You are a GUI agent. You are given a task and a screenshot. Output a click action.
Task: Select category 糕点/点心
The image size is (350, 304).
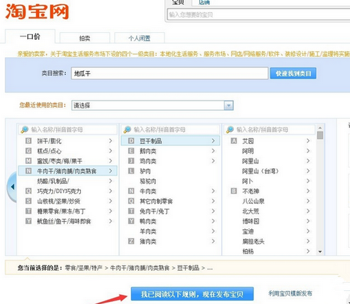point(68,151)
